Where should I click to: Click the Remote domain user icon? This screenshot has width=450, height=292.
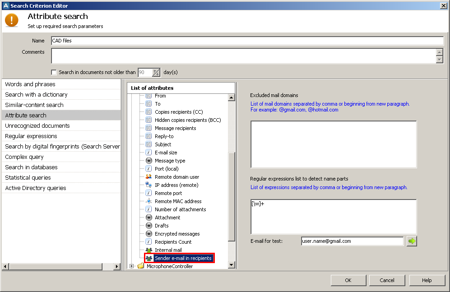click(x=148, y=177)
